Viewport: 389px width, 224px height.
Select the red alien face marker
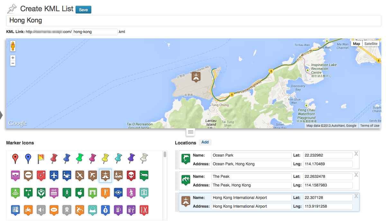tap(131, 176)
